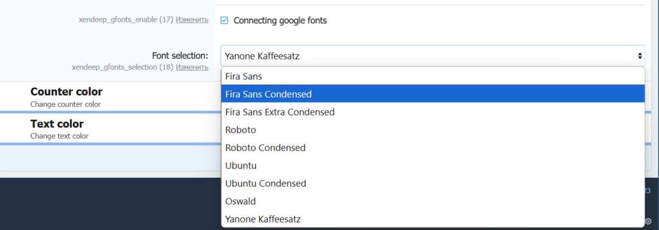Screen dimensions: 659x230
Task: Choose Fira Sans from the font list
Action: (x=244, y=76)
